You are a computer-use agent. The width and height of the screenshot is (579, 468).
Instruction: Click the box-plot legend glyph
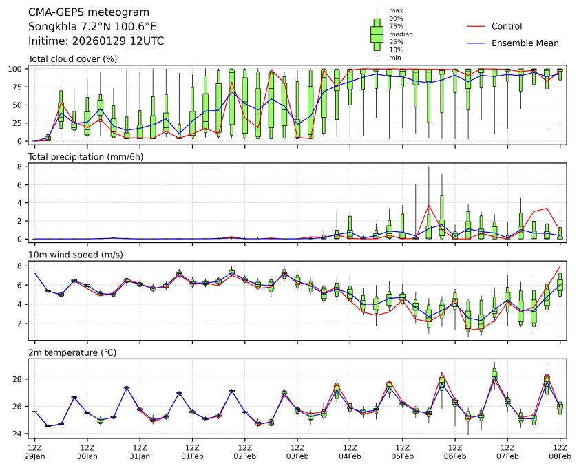[377, 34]
